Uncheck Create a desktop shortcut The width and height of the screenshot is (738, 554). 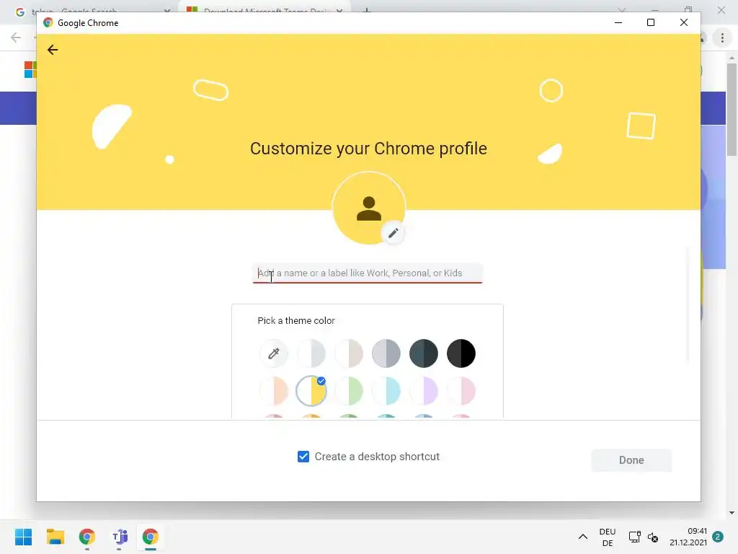point(303,457)
